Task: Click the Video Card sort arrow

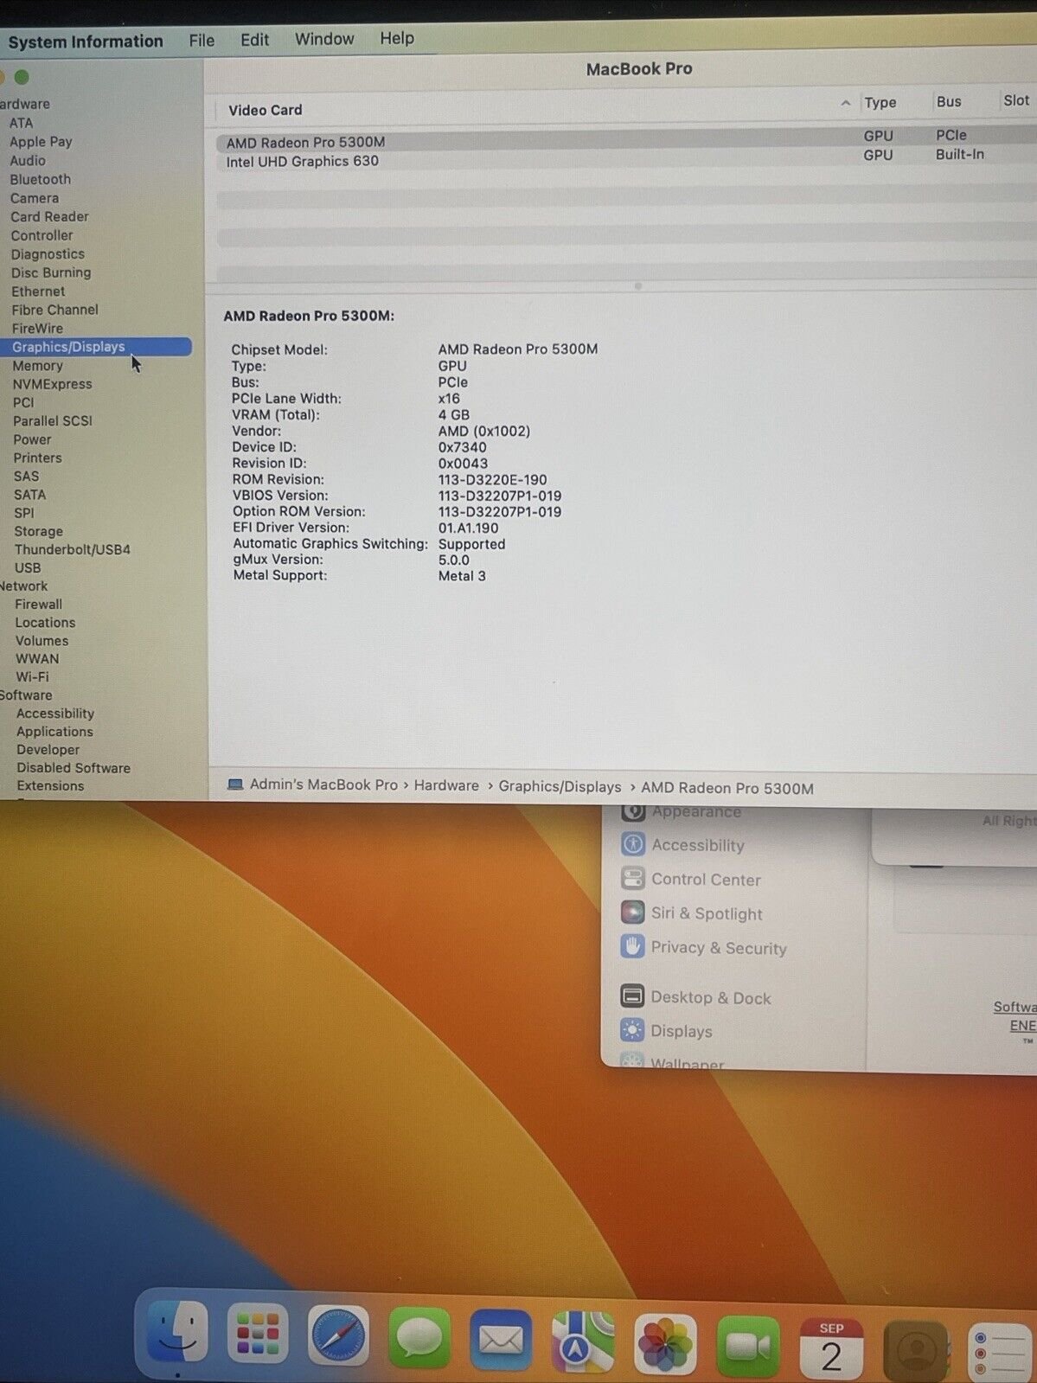Action: point(845,104)
